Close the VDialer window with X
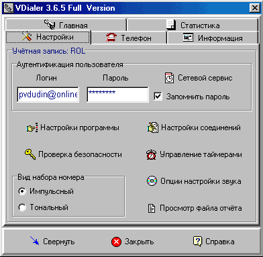The image size is (263, 257). [x=254, y=8]
